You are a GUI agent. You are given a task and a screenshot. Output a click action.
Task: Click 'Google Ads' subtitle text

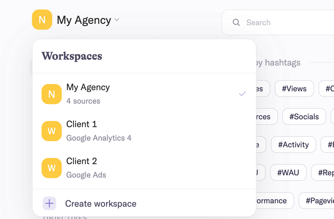(x=86, y=175)
